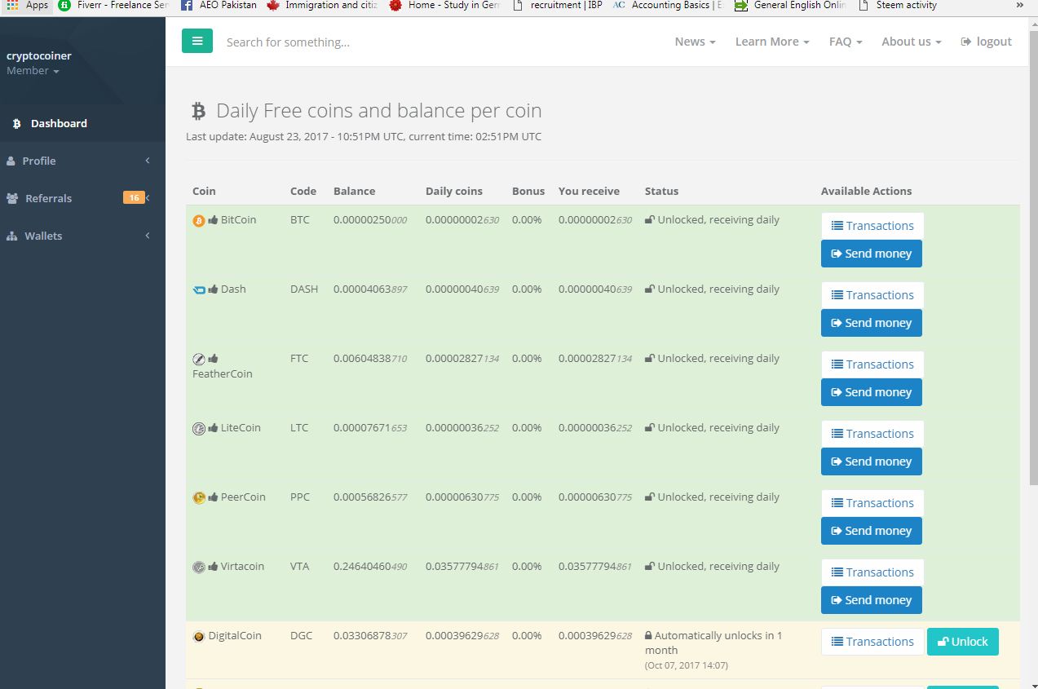
Task: Expand the Profile sidebar section arrow
Action: point(148,161)
